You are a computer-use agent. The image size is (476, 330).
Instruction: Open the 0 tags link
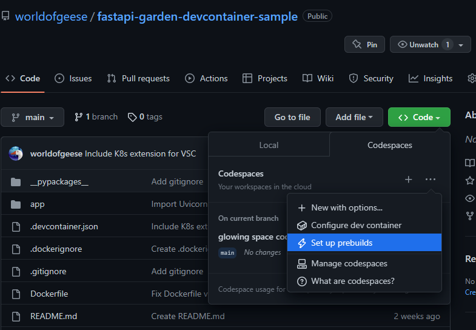tap(145, 117)
